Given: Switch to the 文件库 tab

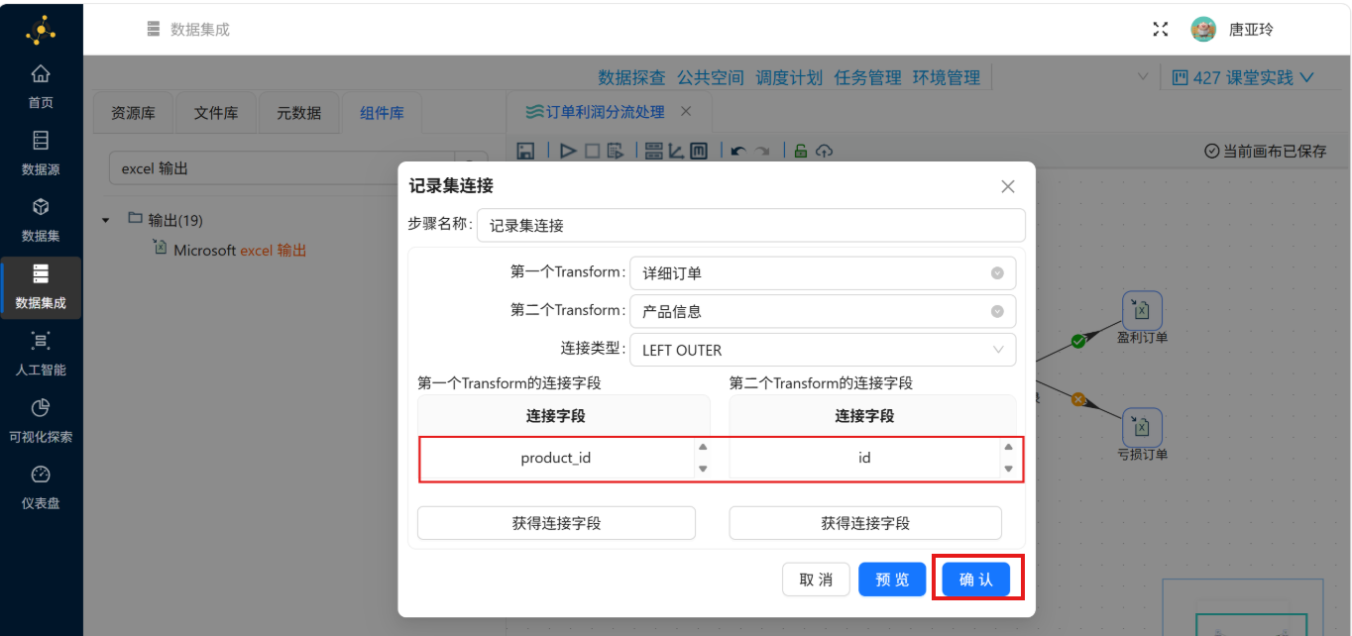Looking at the screenshot, I should 216,113.
